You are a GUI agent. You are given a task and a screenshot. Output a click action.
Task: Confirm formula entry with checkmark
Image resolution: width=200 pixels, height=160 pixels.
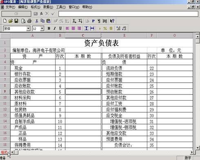click(53, 14)
